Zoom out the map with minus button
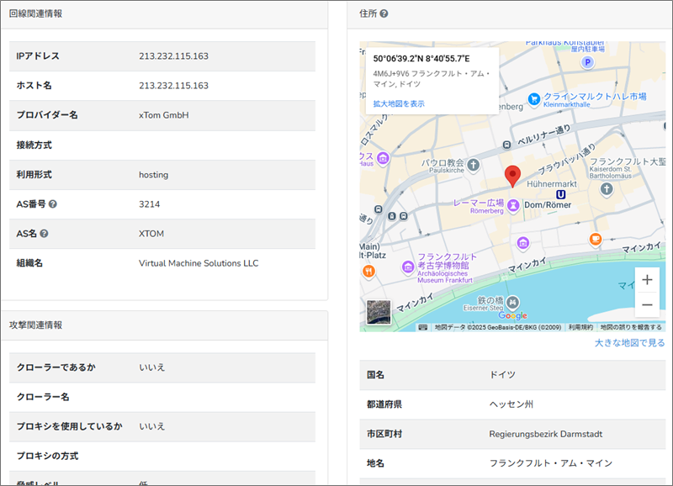 point(647,304)
